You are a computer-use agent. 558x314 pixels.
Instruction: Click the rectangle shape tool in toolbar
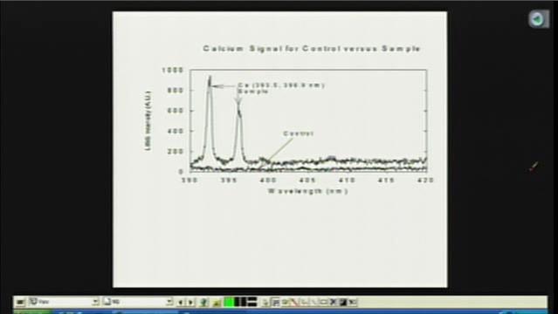(323, 303)
